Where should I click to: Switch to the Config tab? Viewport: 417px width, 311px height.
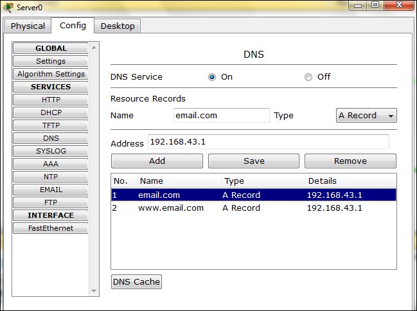point(73,26)
